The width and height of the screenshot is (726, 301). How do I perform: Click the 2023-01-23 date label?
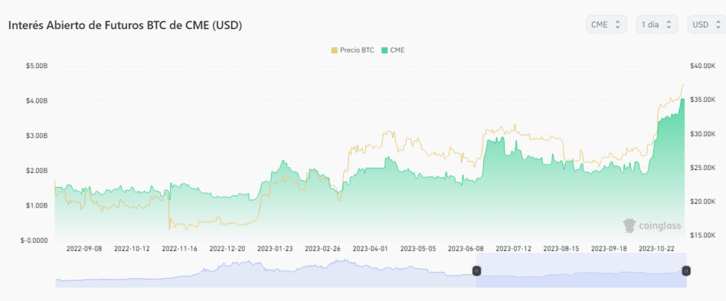pyautogui.click(x=275, y=249)
